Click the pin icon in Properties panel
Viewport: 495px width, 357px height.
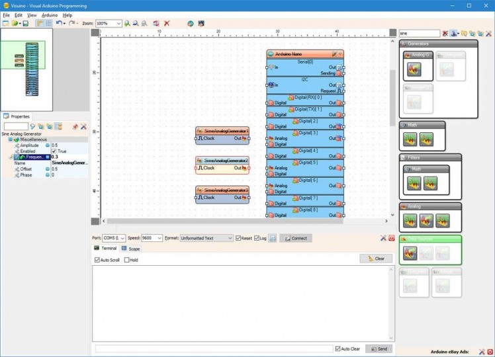pos(75,126)
